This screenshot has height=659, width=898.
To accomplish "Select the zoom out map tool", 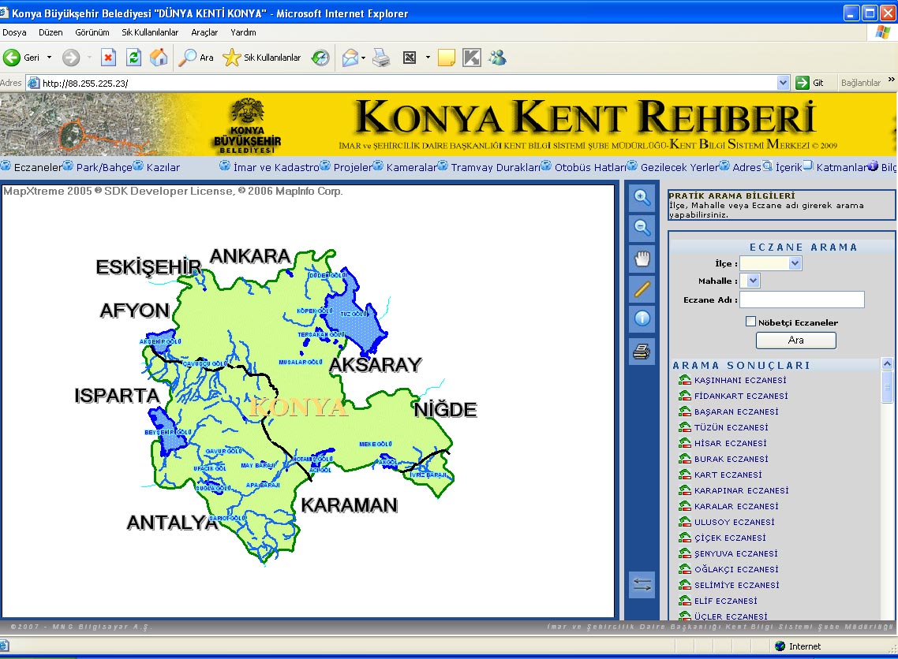I will point(642,229).
